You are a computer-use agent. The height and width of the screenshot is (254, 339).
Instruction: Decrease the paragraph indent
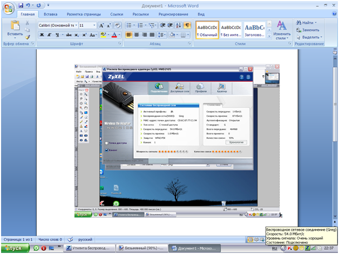tap(162, 26)
